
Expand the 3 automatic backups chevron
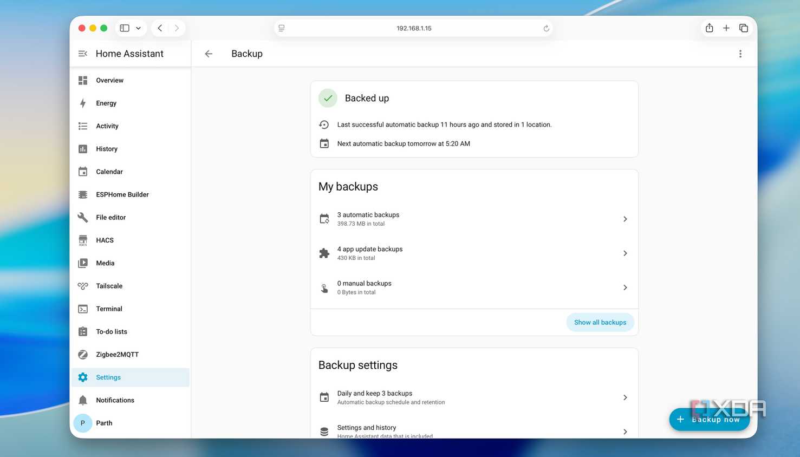tap(625, 219)
